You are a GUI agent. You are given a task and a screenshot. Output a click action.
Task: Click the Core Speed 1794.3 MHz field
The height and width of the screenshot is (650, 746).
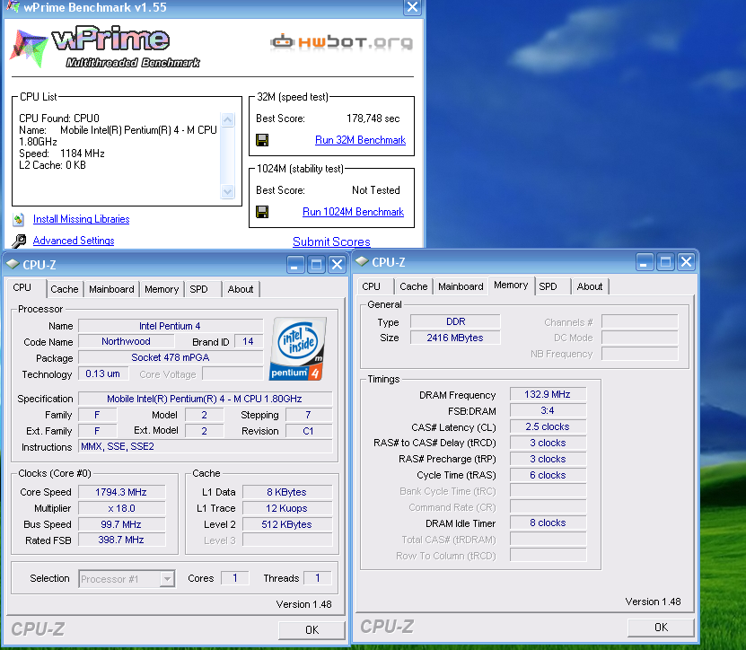(121, 492)
